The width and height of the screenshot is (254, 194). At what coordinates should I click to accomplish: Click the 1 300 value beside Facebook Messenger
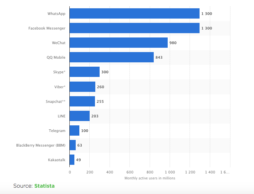pos(207,28)
